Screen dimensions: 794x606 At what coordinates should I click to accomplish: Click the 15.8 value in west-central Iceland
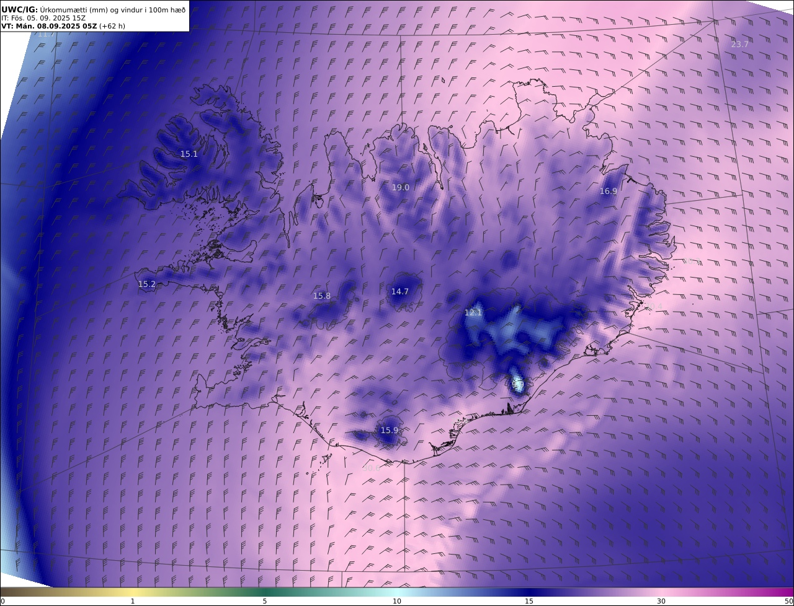coord(322,296)
